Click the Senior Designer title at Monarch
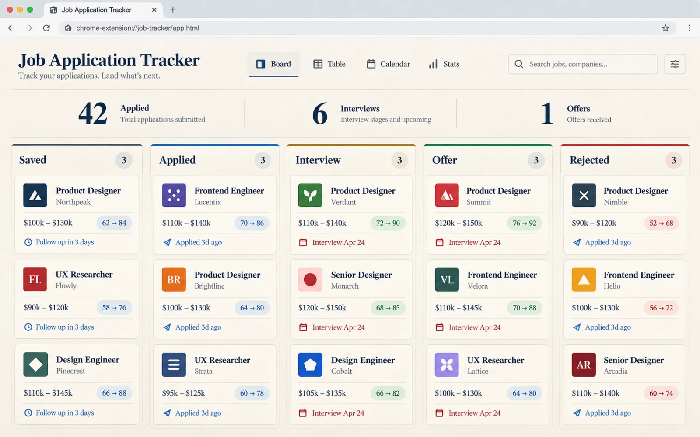Screen dimensions: 700x437 click(361, 275)
